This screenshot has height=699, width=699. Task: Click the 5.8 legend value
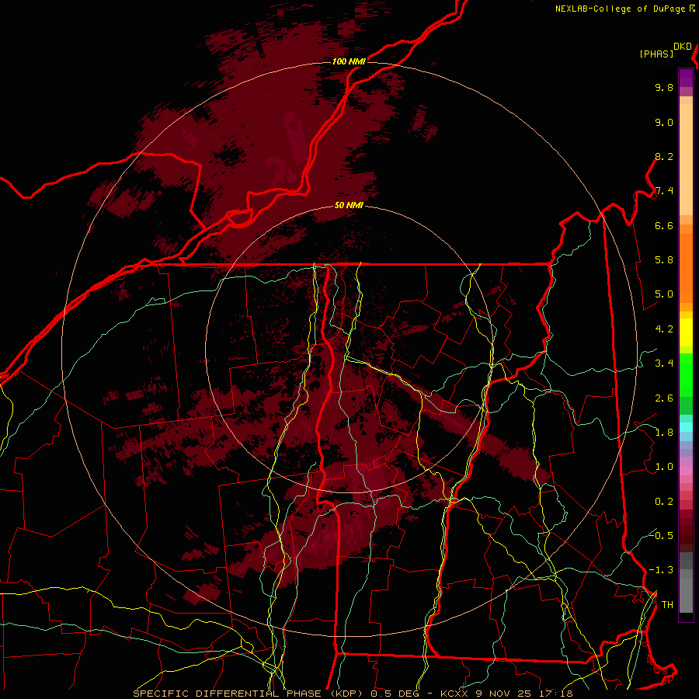pos(664,260)
